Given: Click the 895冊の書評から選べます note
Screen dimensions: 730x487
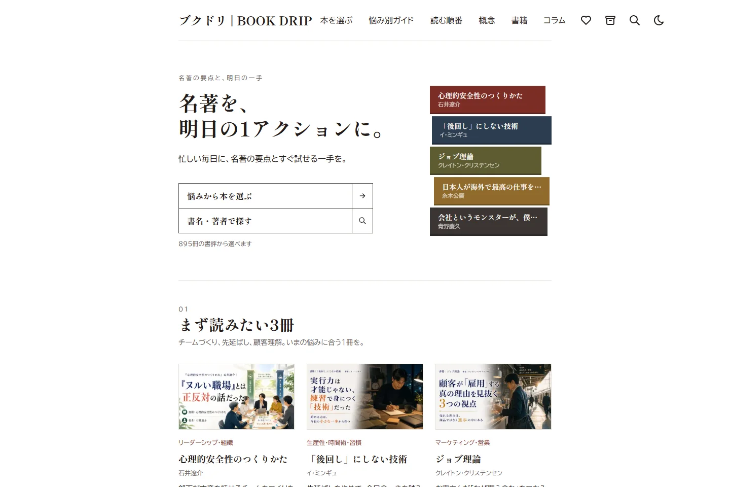Looking at the screenshot, I should pos(215,243).
